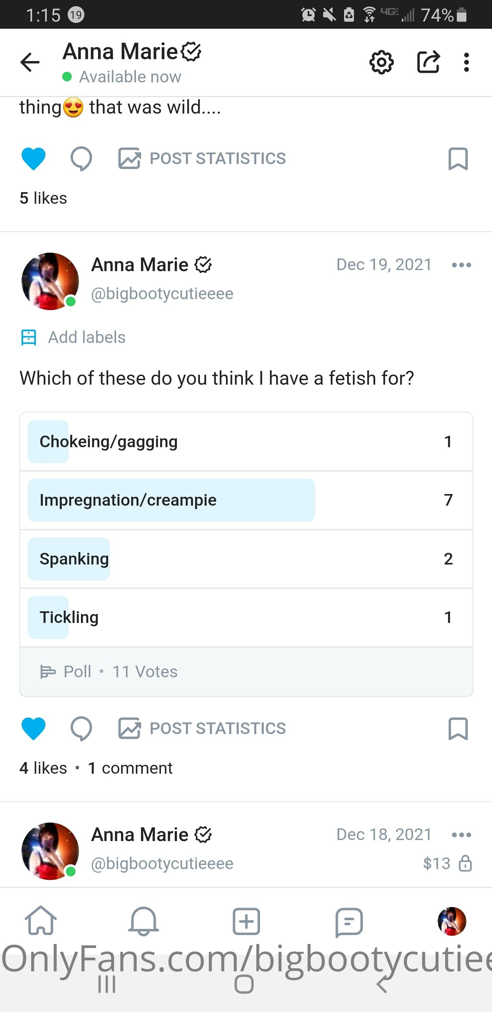Go to Home feed tab
The width and height of the screenshot is (492, 1012).
tap(41, 921)
